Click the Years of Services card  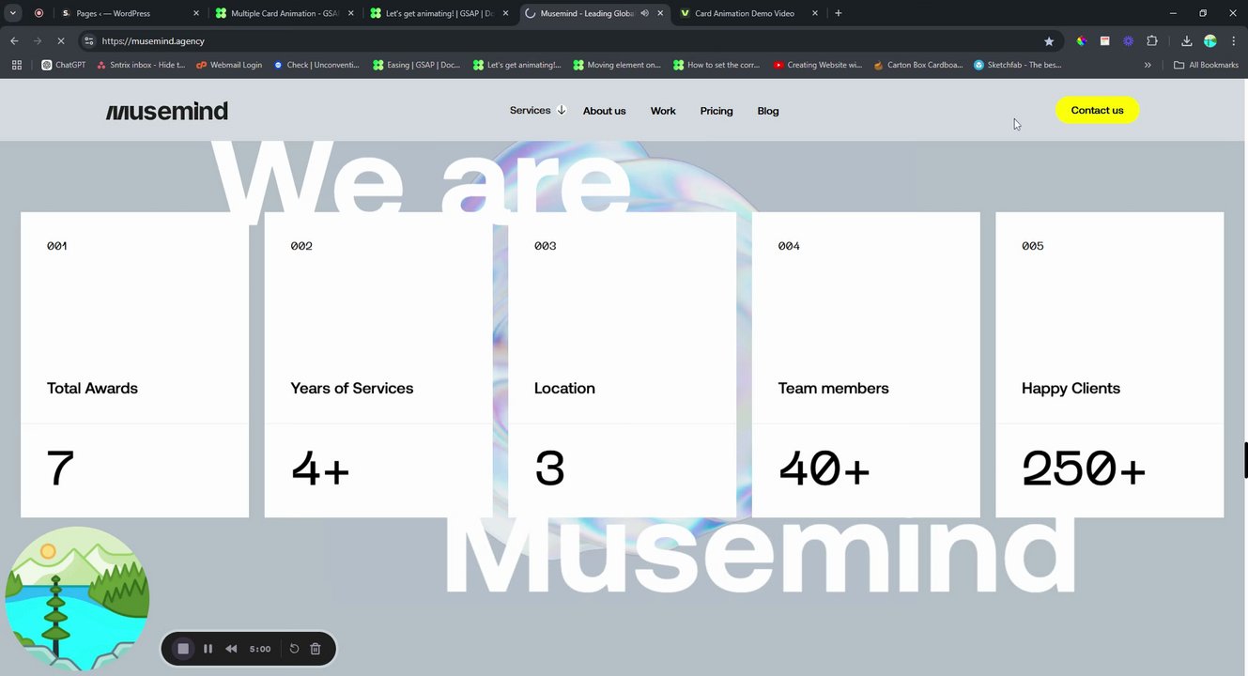point(378,364)
